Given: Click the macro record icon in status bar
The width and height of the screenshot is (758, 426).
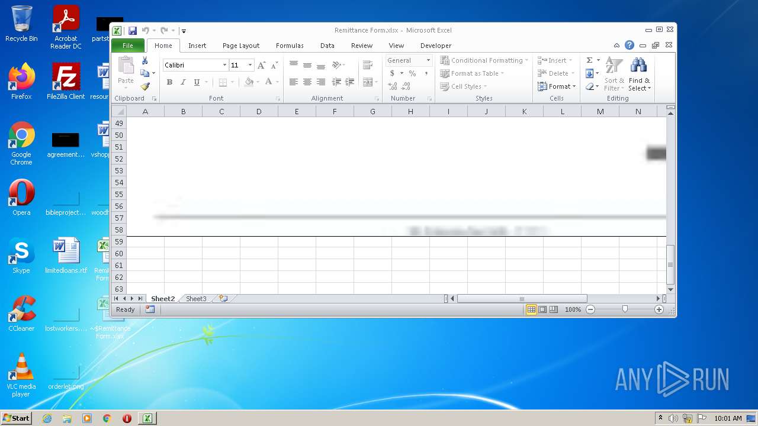Looking at the screenshot, I should (150, 309).
